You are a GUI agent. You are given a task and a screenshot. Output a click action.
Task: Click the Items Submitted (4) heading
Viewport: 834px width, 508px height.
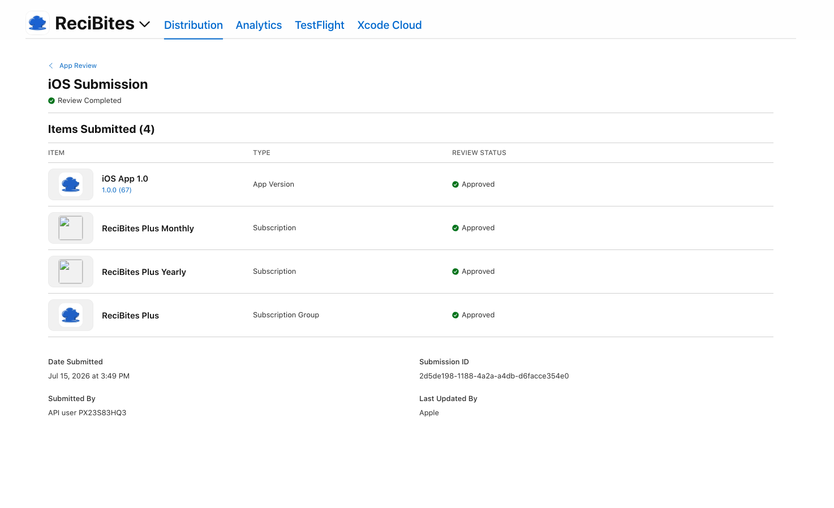(101, 129)
